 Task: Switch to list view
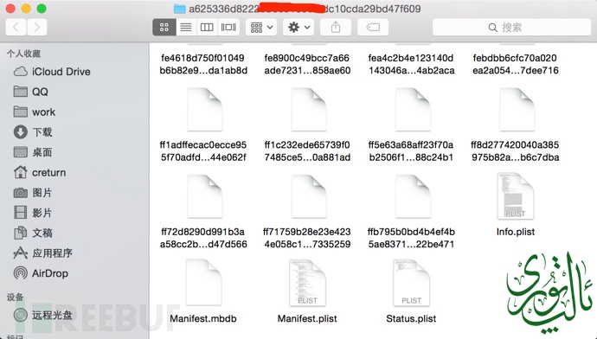pyautogui.click(x=186, y=28)
